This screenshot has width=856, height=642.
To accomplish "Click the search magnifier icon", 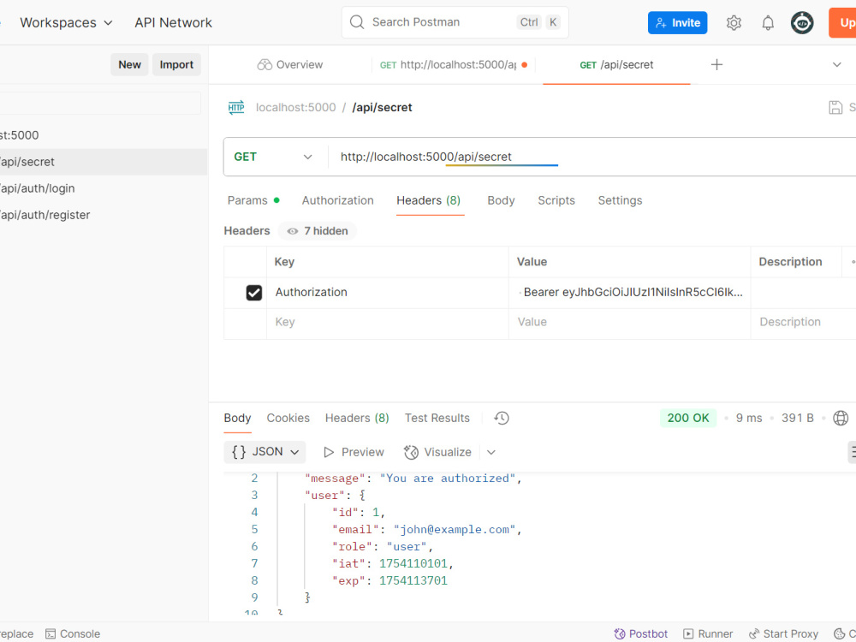I will coord(356,22).
